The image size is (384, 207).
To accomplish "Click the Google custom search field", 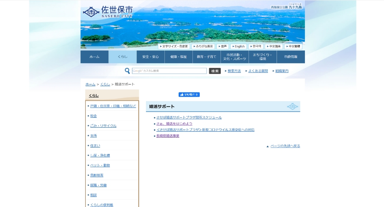I will (x=169, y=71).
